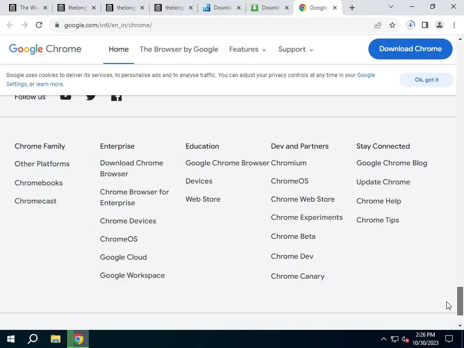Click the Download Chrome button
The image size is (464, 348).
(x=411, y=49)
